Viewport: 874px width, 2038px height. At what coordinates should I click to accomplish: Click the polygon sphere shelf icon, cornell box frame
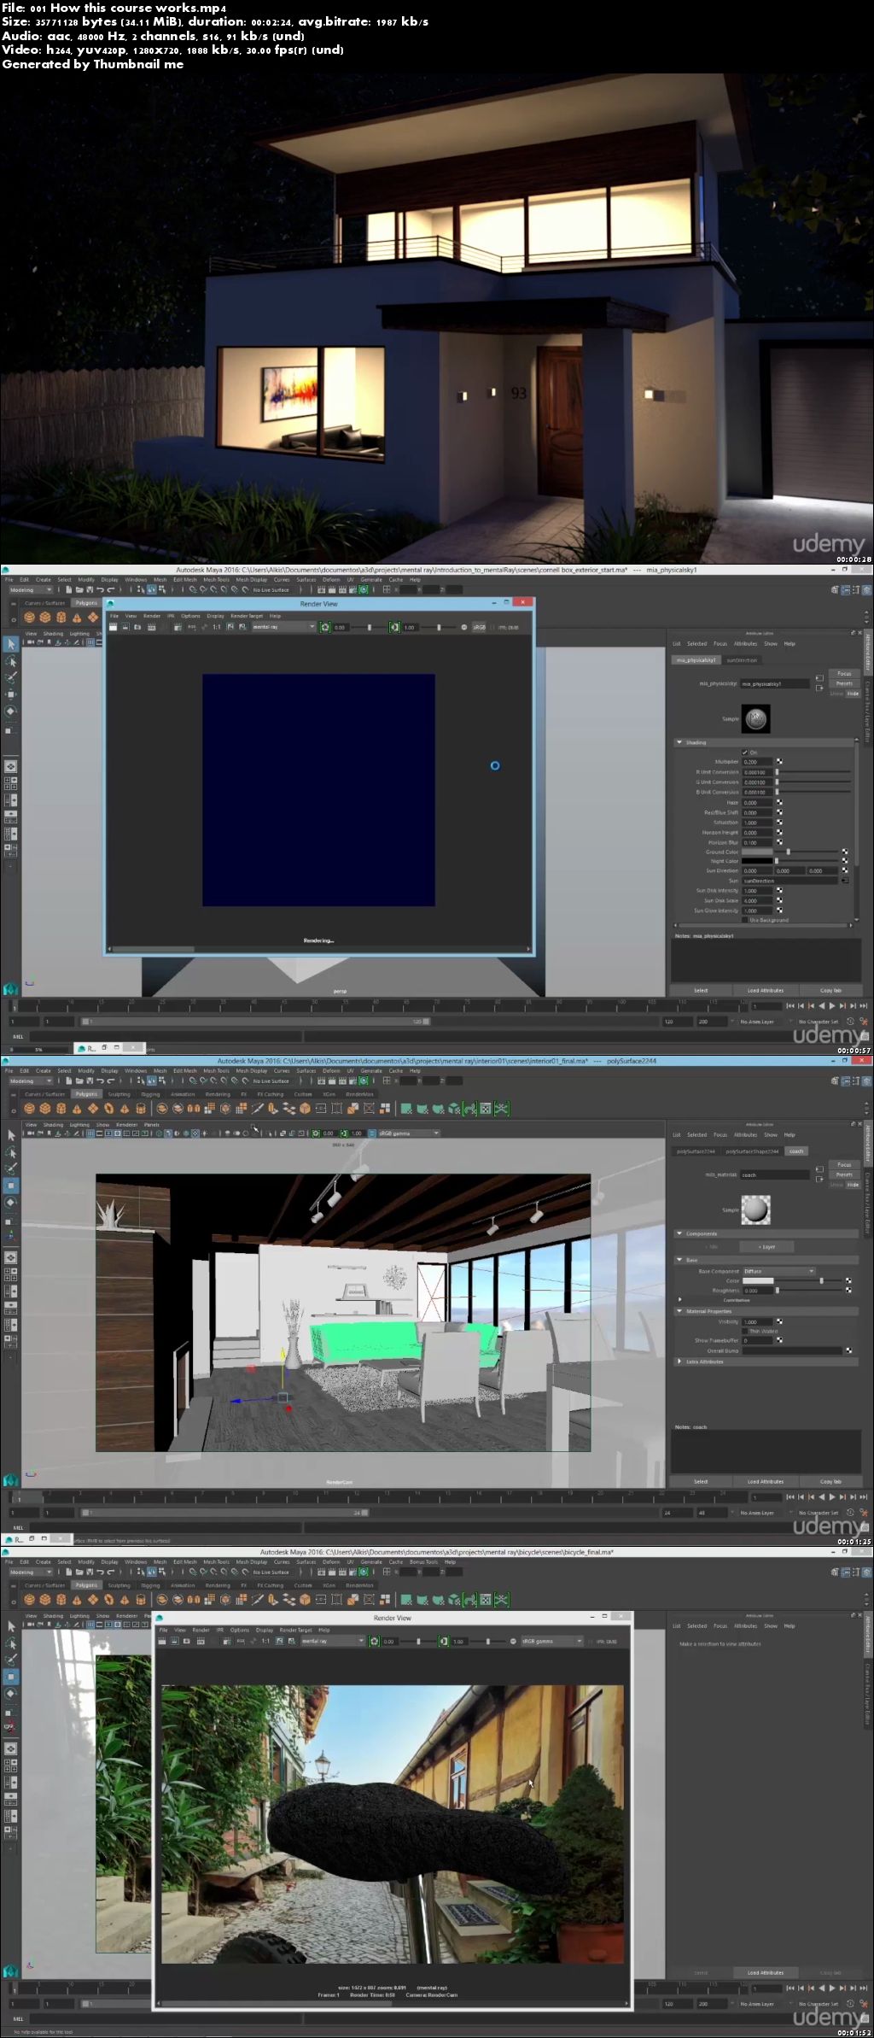point(29,618)
